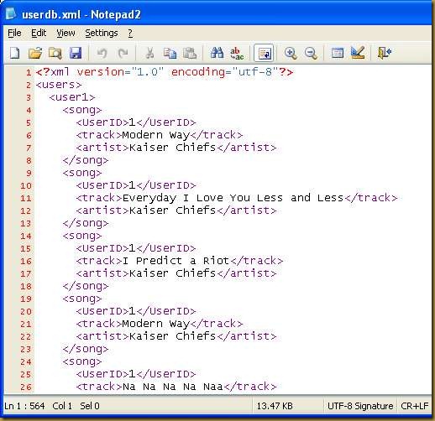Open Replace with ab-ac icon
The width and height of the screenshot is (435, 421).
click(237, 53)
